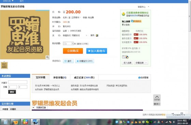This screenshot has height=125, width=191.
Task: Click 罗辑思维发起会员 orange heading
Action: tap(55, 103)
